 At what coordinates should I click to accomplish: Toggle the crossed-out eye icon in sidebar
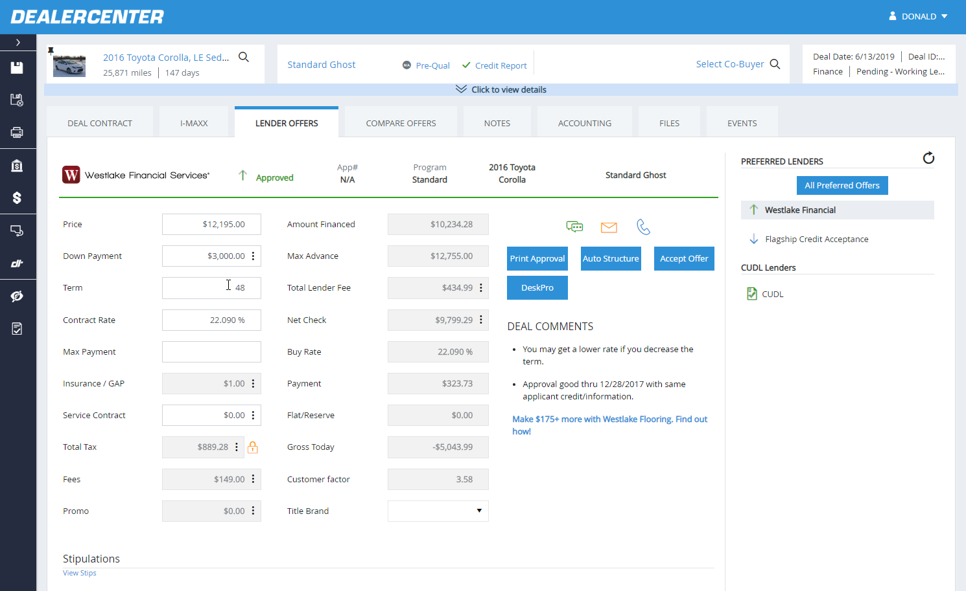[x=17, y=296]
